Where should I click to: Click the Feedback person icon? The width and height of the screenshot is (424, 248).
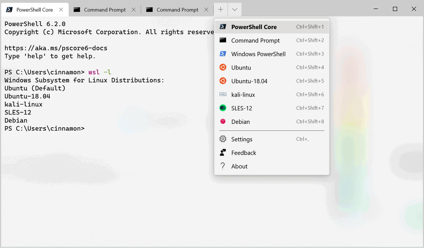pyautogui.click(x=223, y=153)
